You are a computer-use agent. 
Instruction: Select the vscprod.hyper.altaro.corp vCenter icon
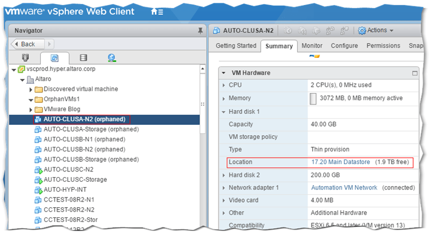[x=21, y=69]
